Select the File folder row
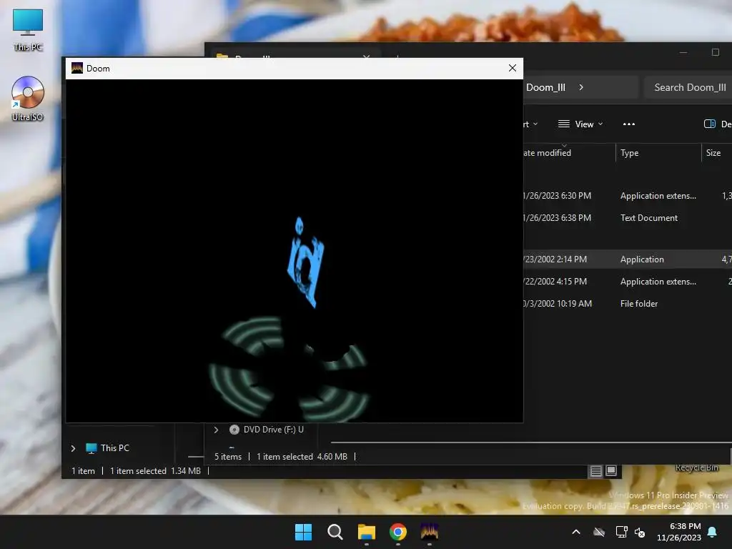The width and height of the screenshot is (732, 549). tap(628, 304)
